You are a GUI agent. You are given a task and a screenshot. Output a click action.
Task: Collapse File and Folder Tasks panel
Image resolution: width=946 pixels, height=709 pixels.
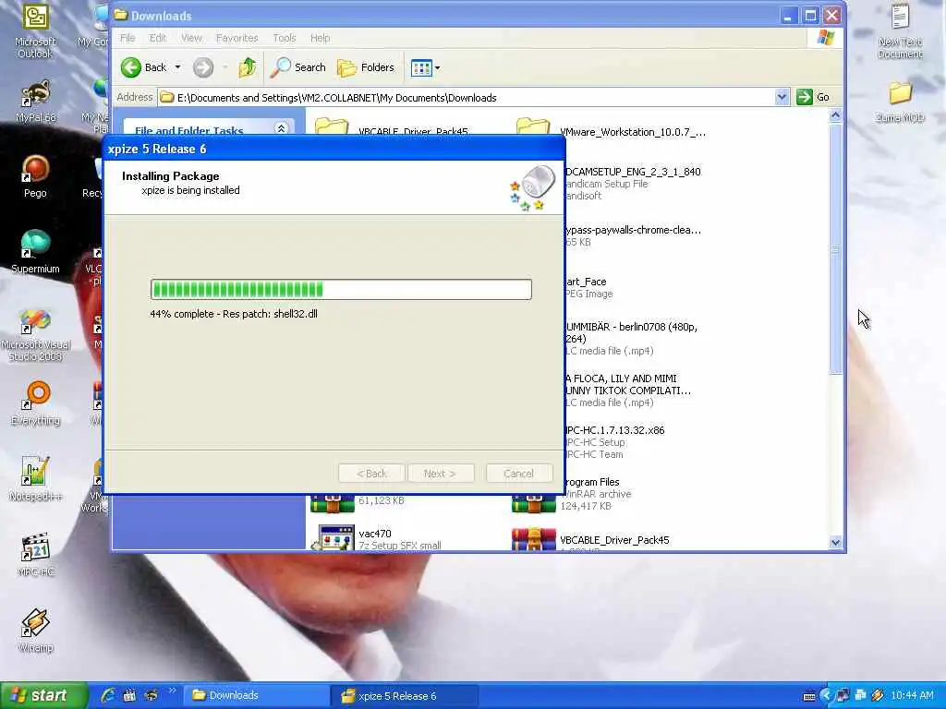281,128
